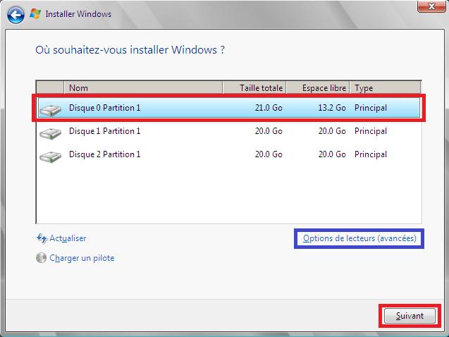Click Principal type of Disque 1 row
This screenshot has height=337, width=449.
(x=371, y=131)
